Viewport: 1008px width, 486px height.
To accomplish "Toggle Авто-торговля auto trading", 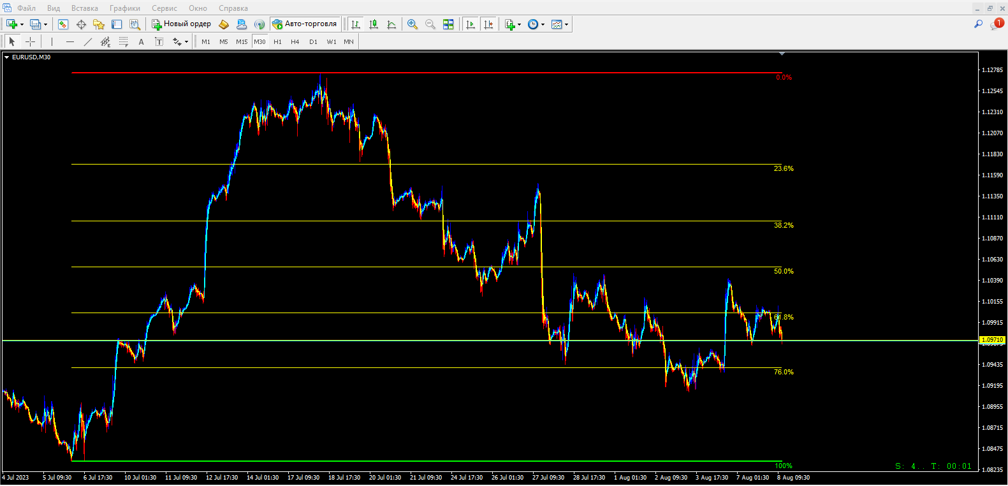I will tap(305, 24).
